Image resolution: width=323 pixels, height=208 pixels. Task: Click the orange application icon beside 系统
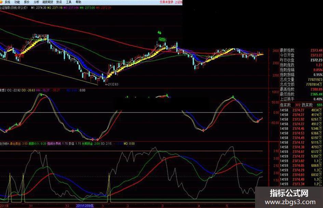coord(2,2)
